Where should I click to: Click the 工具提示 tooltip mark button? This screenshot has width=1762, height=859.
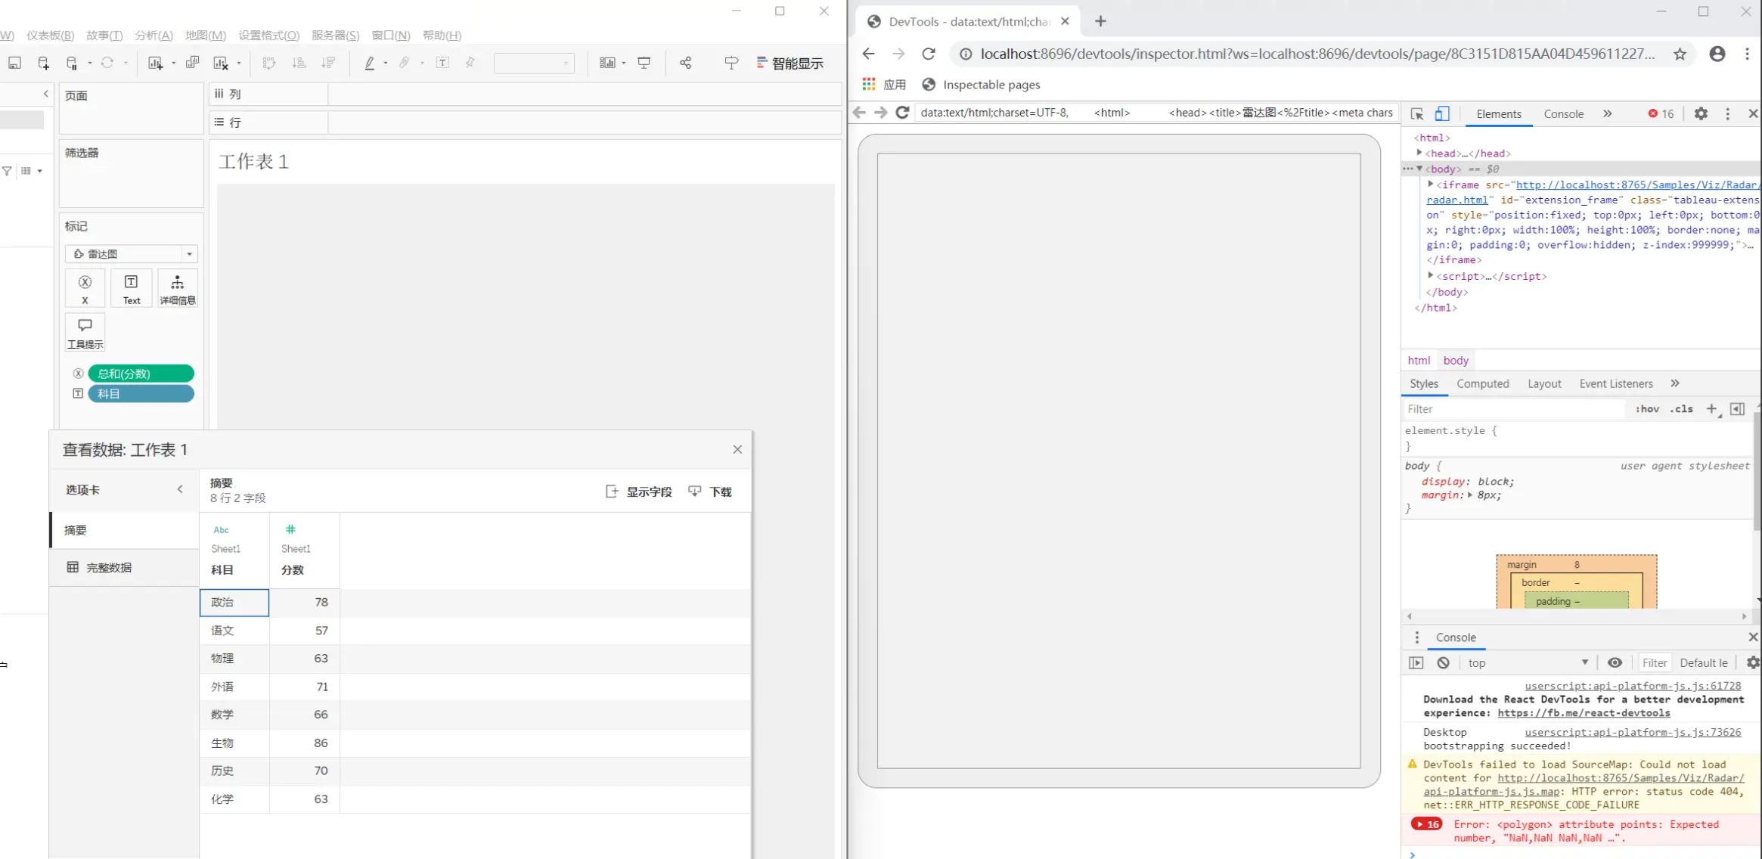pyautogui.click(x=85, y=332)
